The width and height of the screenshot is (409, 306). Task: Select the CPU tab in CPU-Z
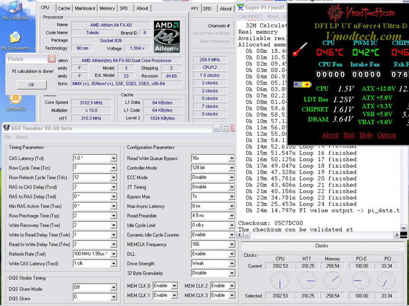tap(45, 8)
